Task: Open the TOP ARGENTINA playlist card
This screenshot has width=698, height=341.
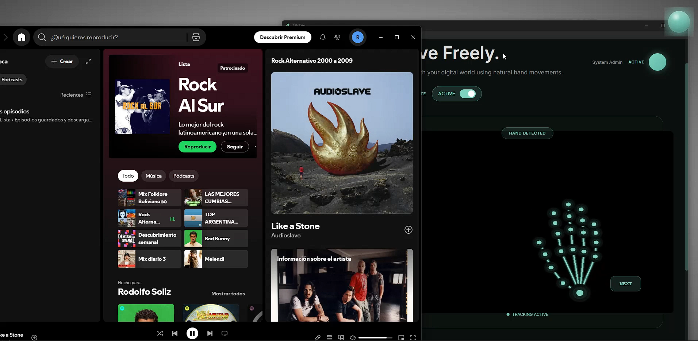Action: point(216,218)
